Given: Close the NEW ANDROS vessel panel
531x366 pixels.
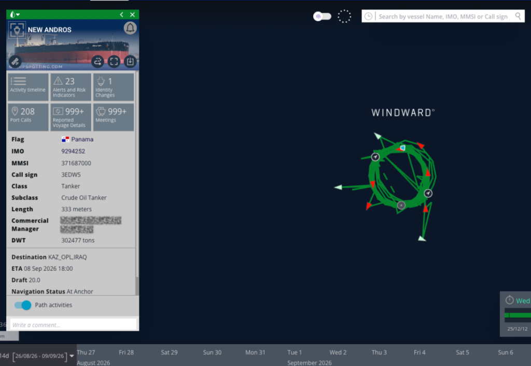Looking at the screenshot, I should [132, 14].
